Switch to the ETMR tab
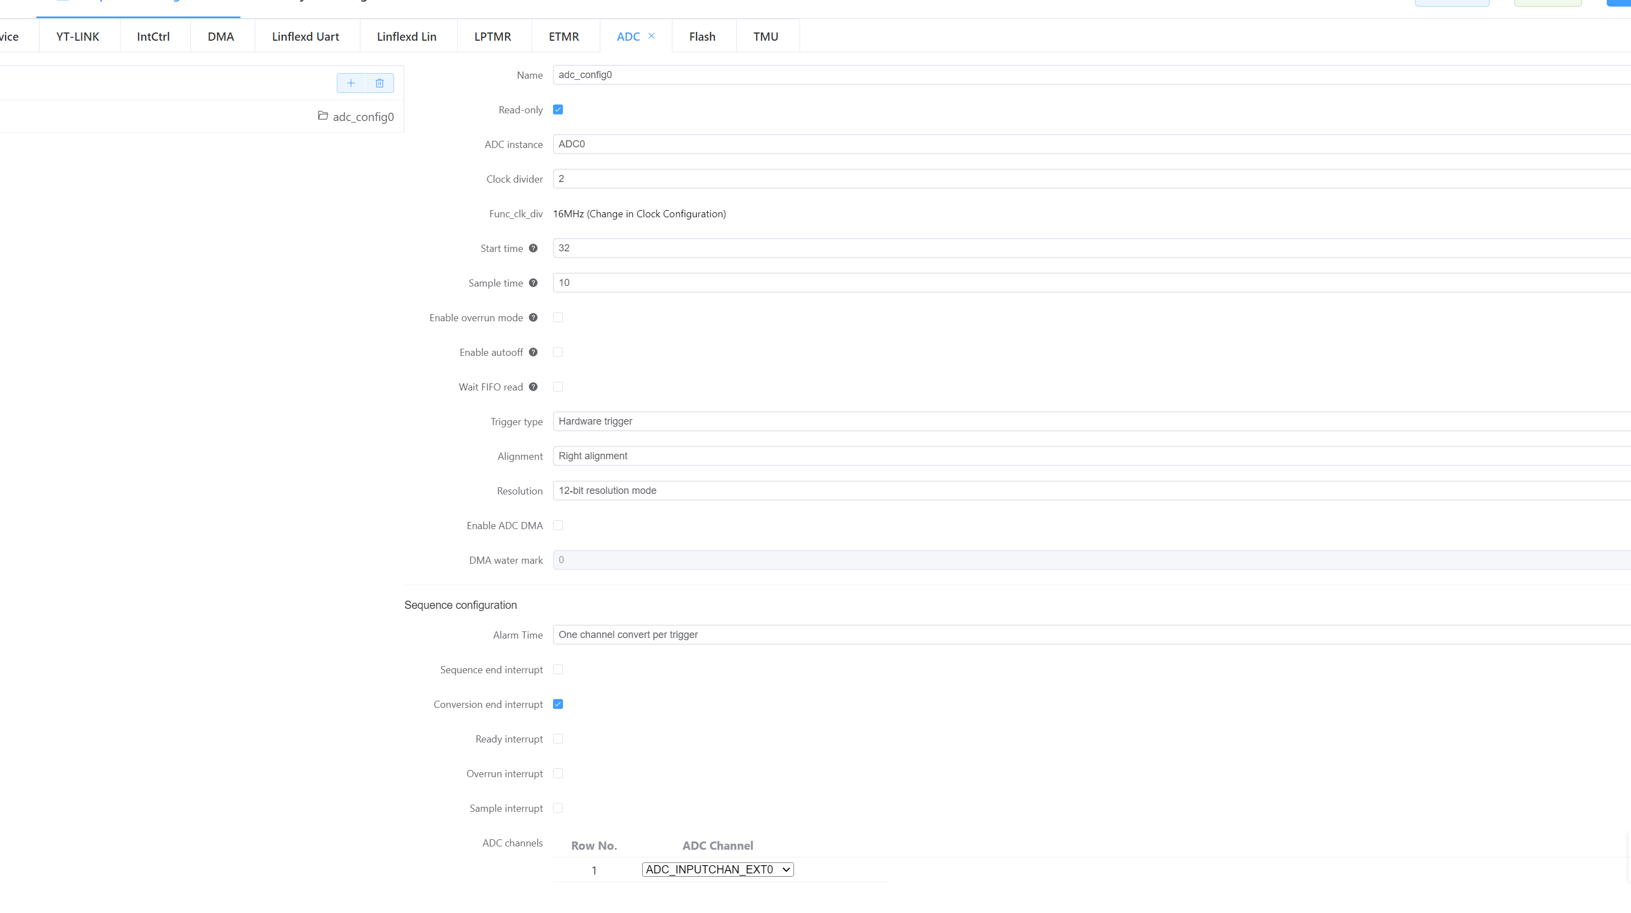This screenshot has height=913, width=1631. click(563, 37)
